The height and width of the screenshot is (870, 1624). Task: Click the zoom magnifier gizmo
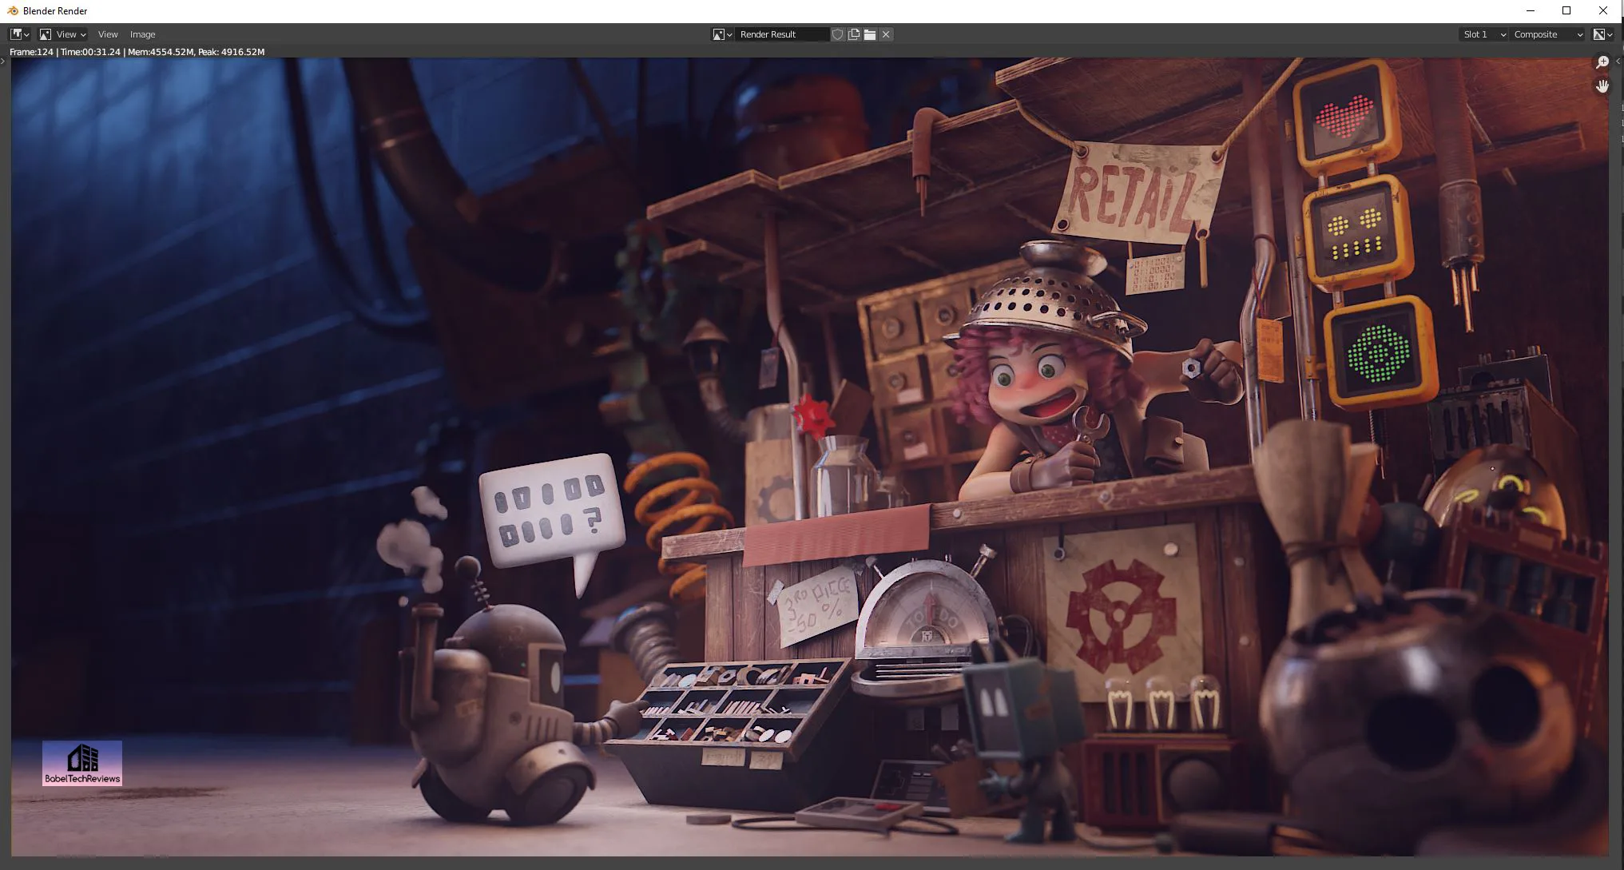[1602, 62]
